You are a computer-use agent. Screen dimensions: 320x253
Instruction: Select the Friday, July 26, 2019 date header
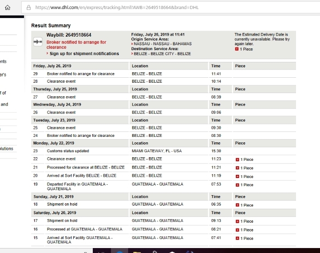[x=52, y=66]
